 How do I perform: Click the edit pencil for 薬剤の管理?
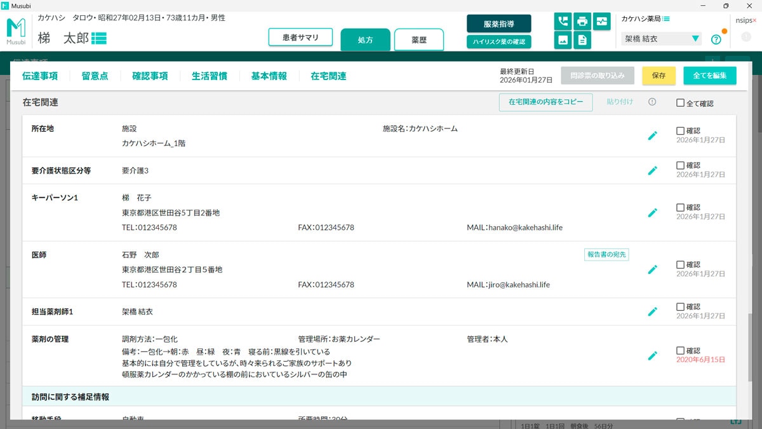(x=653, y=355)
